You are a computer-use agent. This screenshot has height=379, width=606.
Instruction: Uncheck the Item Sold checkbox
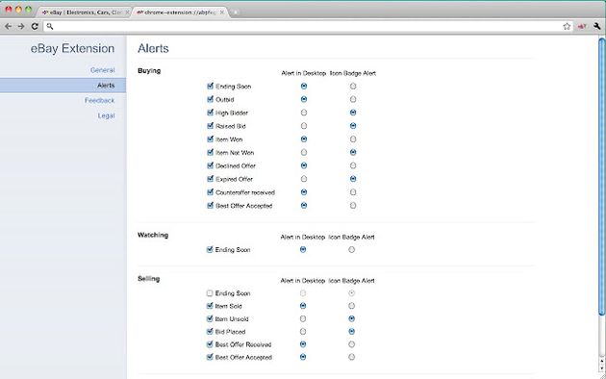pyautogui.click(x=210, y=306)
